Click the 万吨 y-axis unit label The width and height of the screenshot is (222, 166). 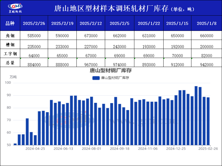click(13, 77)
